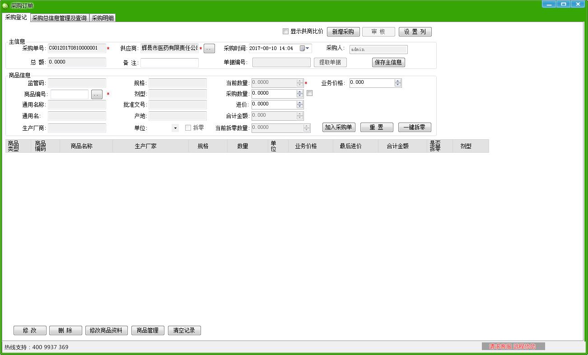Click the 新增采购 button
Image resolution: width=588 pixels, height=355 pixels.
(x=343, y=32)
